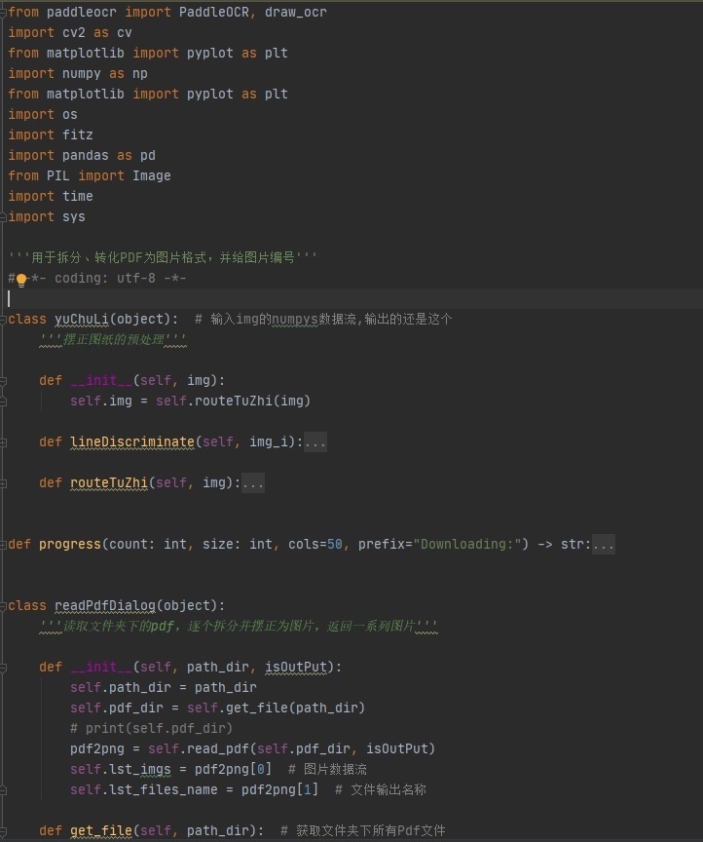Toggle fold marker beside lineDiscriminate definition

click(3, 442)
